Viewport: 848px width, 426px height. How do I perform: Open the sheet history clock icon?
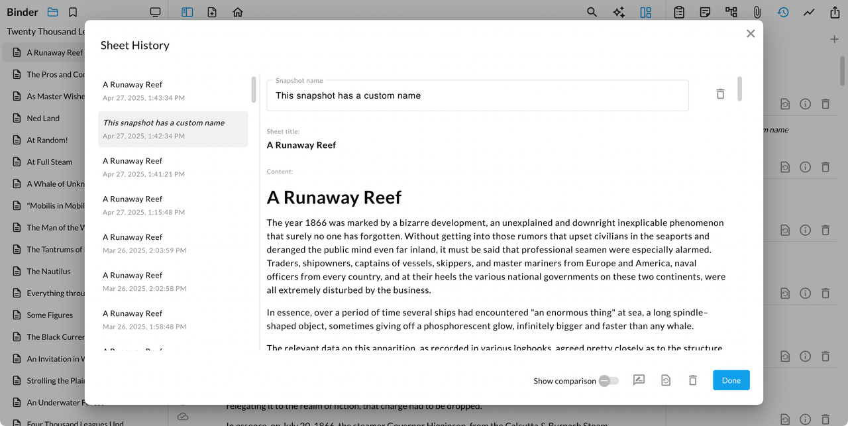pyautogui.click(x=783, y=12)
